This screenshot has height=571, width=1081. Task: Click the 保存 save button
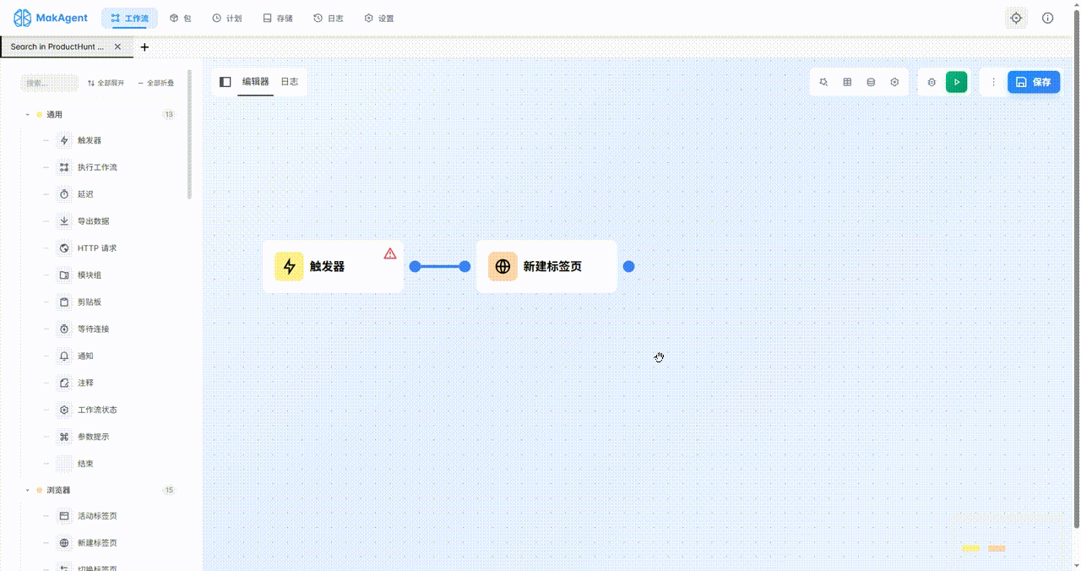click(x=1034, y=82)
